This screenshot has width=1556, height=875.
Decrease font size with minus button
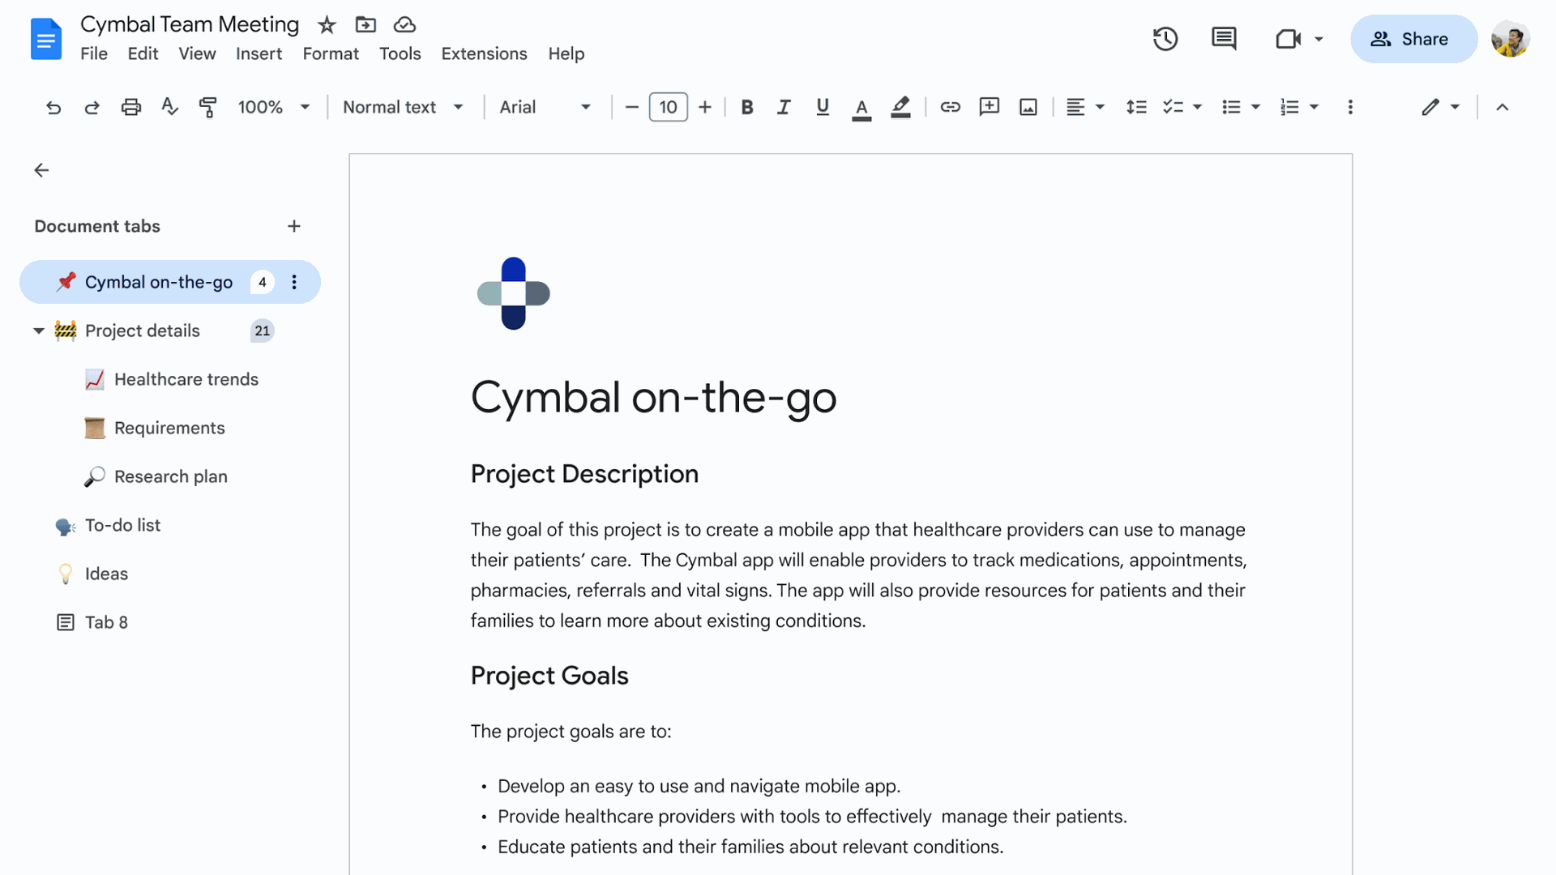point(632,107)
